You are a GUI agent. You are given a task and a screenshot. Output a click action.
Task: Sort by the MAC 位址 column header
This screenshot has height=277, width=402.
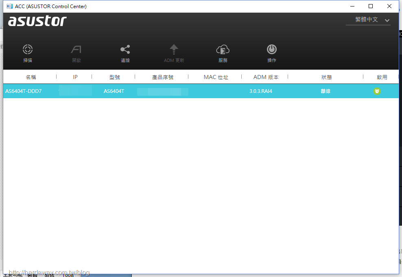[x=216, y=77]
